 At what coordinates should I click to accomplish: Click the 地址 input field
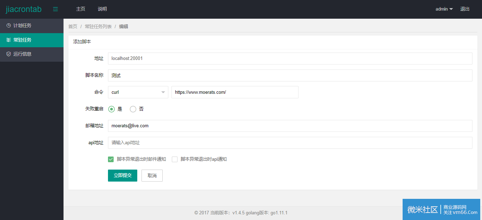coord(290,59)
